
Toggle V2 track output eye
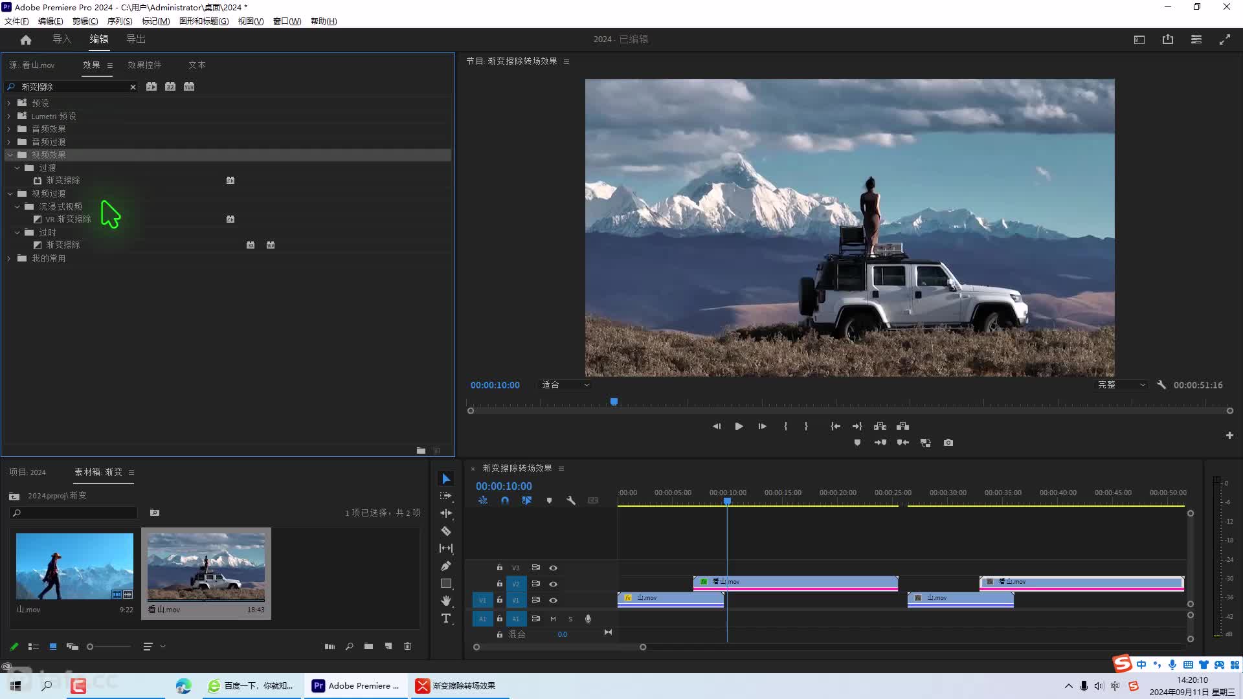[x=553, y=584]
